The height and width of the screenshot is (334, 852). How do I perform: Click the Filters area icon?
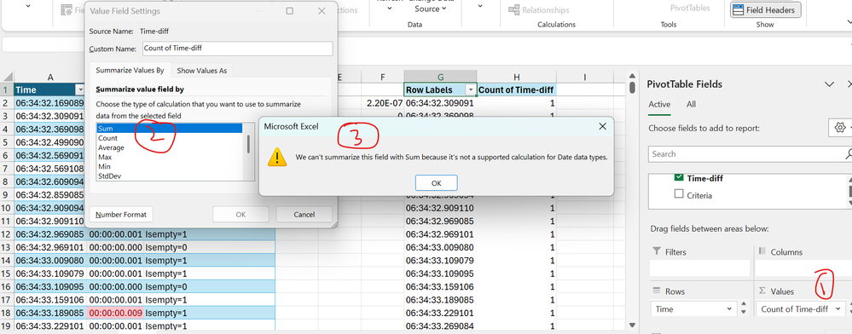click(x=657, y=251)
